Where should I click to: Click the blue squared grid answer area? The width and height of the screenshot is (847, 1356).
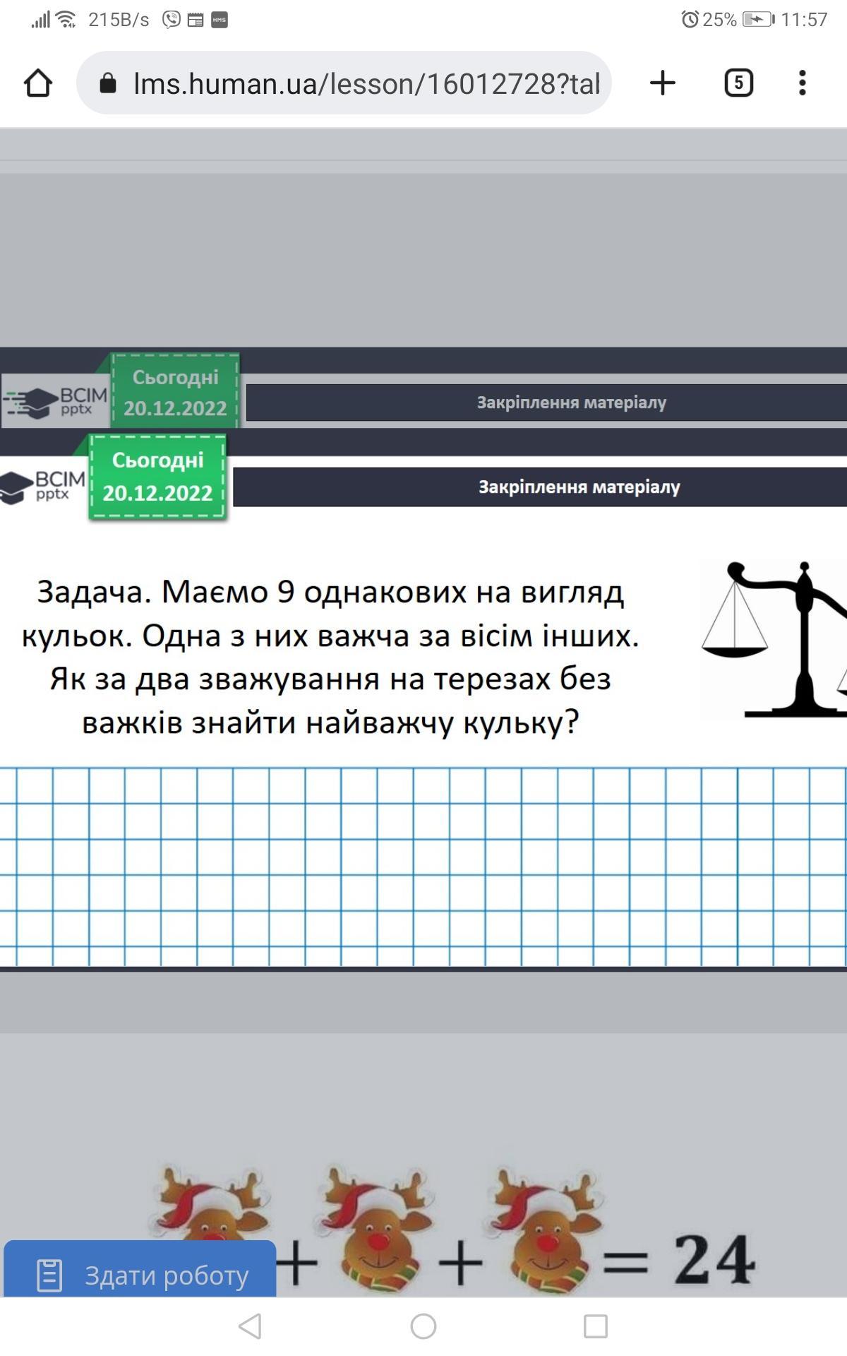(423, 867)
